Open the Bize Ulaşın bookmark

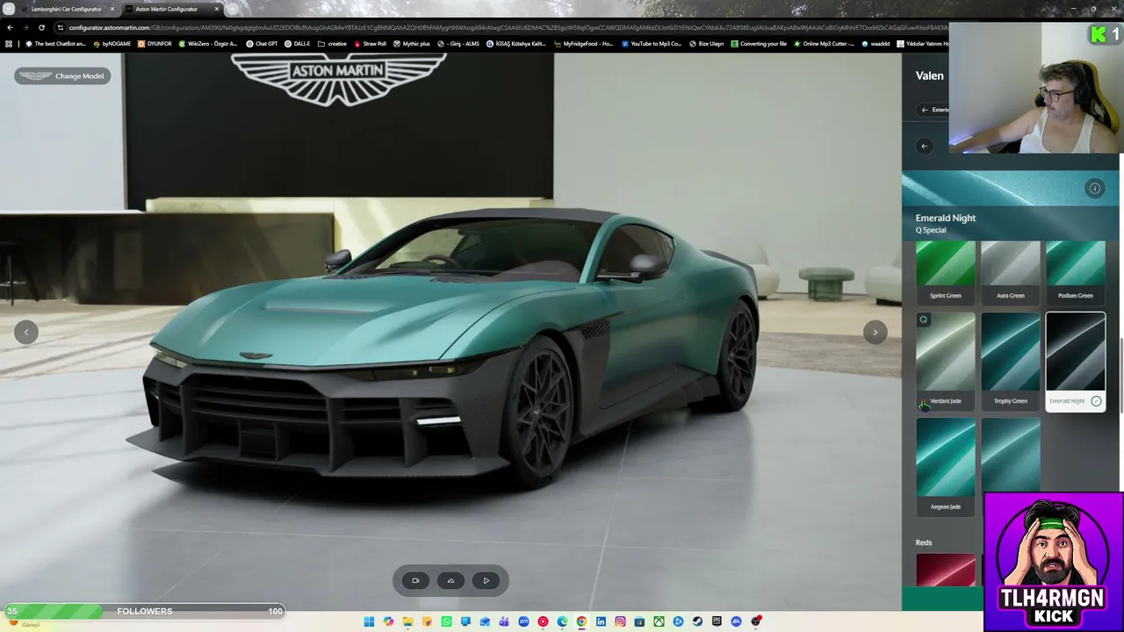[706, 44]
